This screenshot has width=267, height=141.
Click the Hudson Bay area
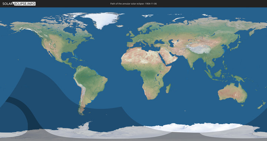pos(70,31)
